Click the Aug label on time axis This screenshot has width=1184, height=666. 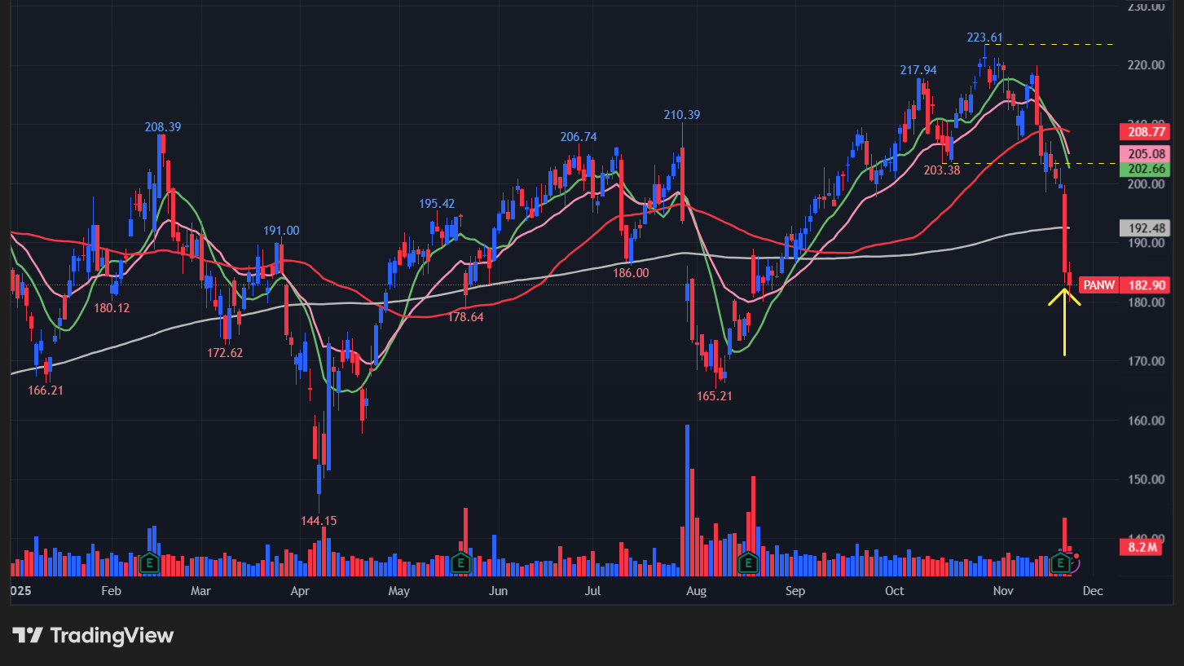tap(695, 590)
